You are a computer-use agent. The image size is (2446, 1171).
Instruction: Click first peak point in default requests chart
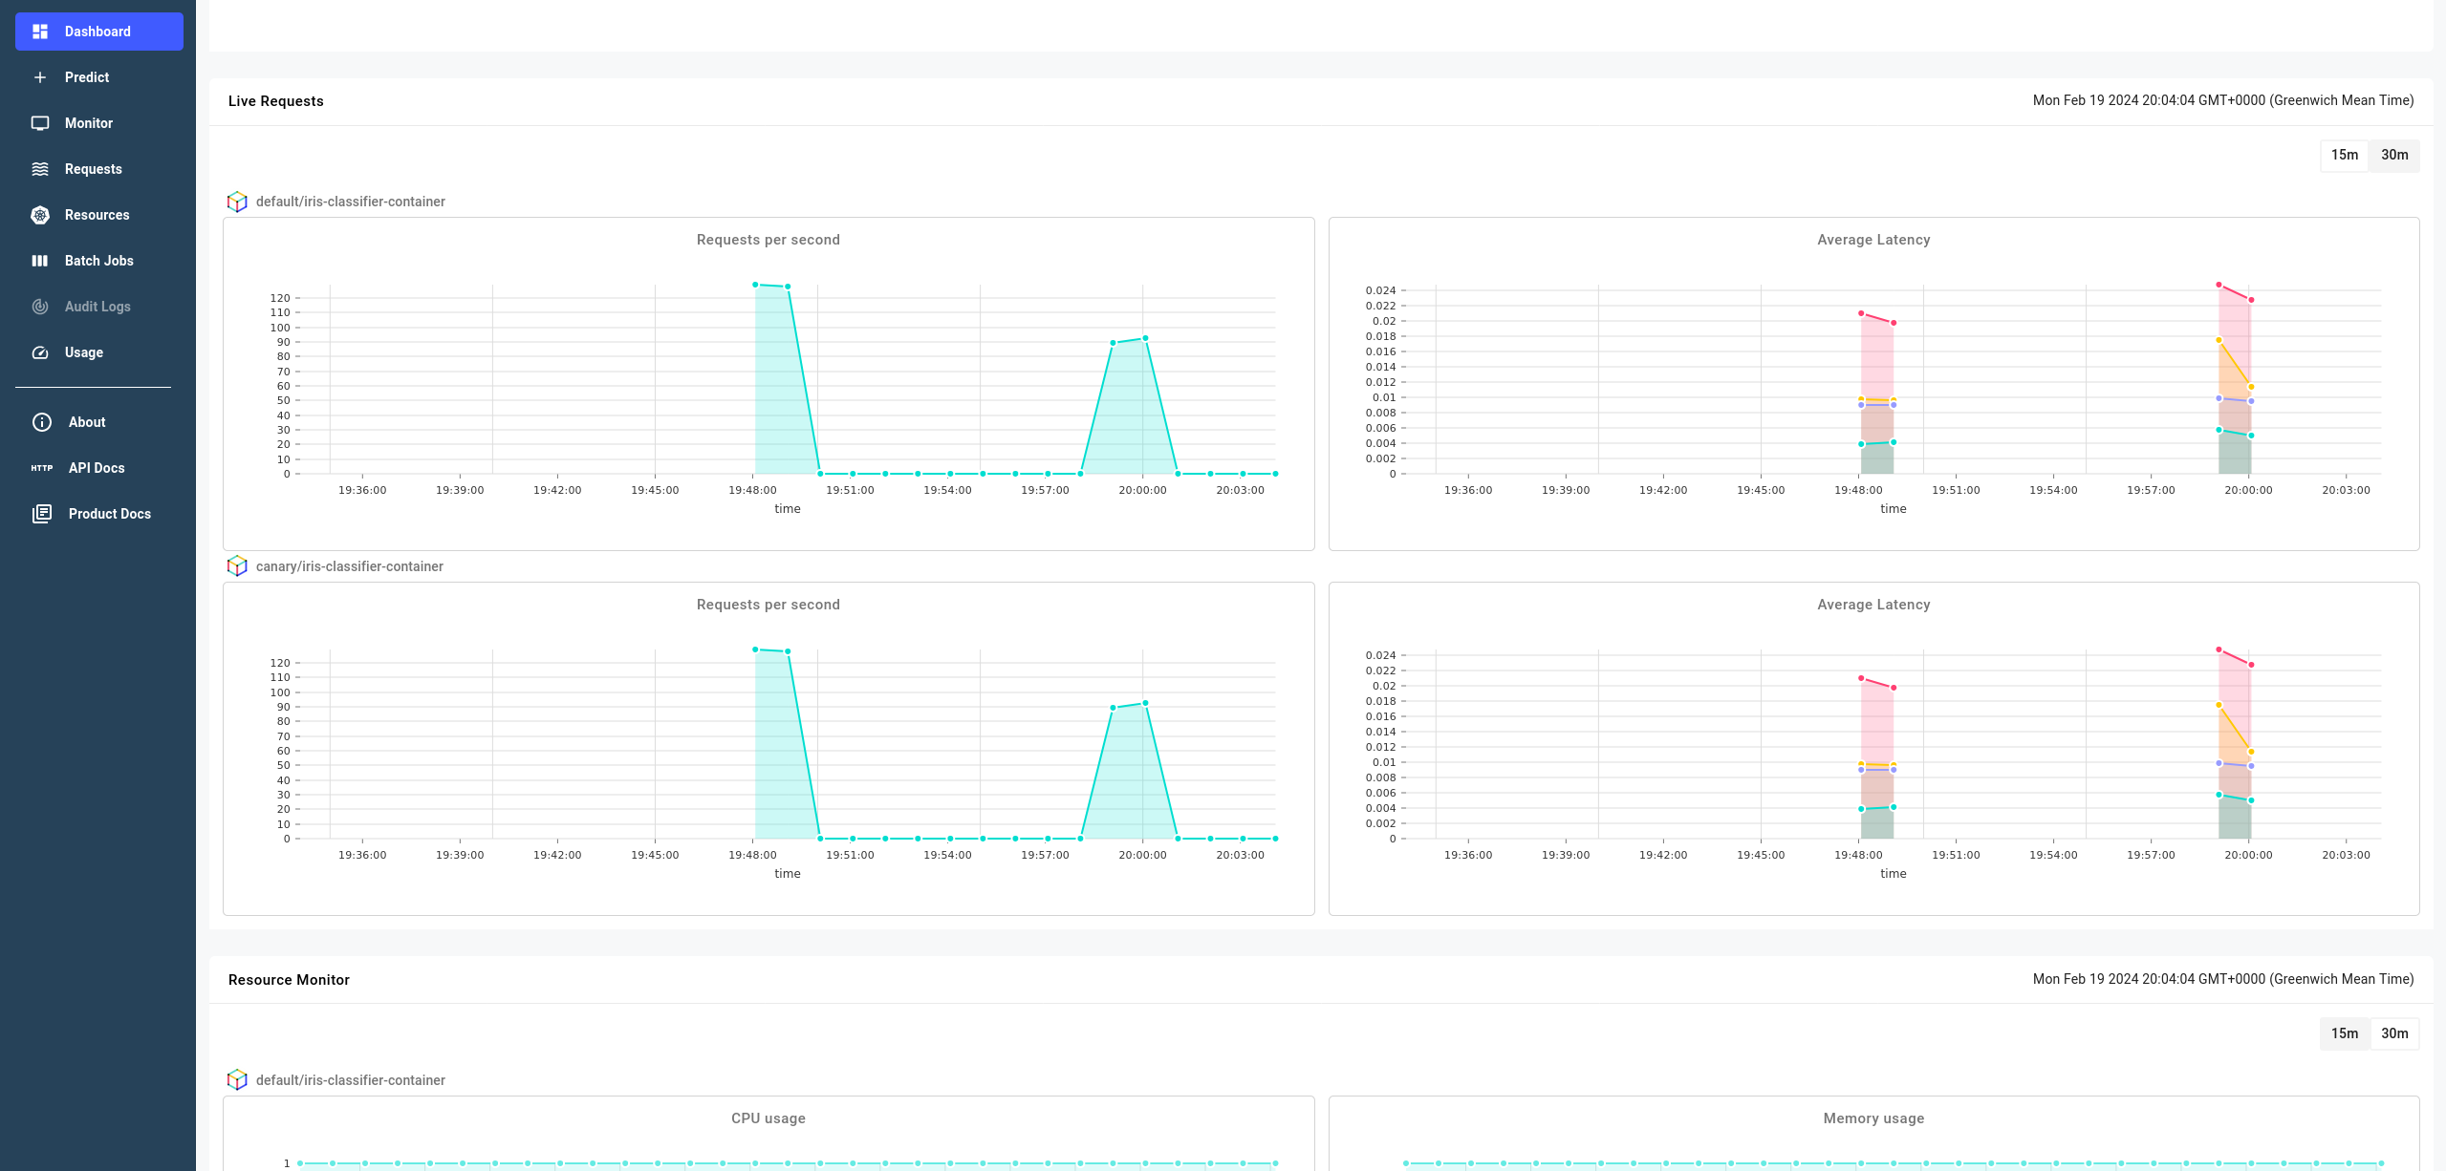[x=755, y=285]
